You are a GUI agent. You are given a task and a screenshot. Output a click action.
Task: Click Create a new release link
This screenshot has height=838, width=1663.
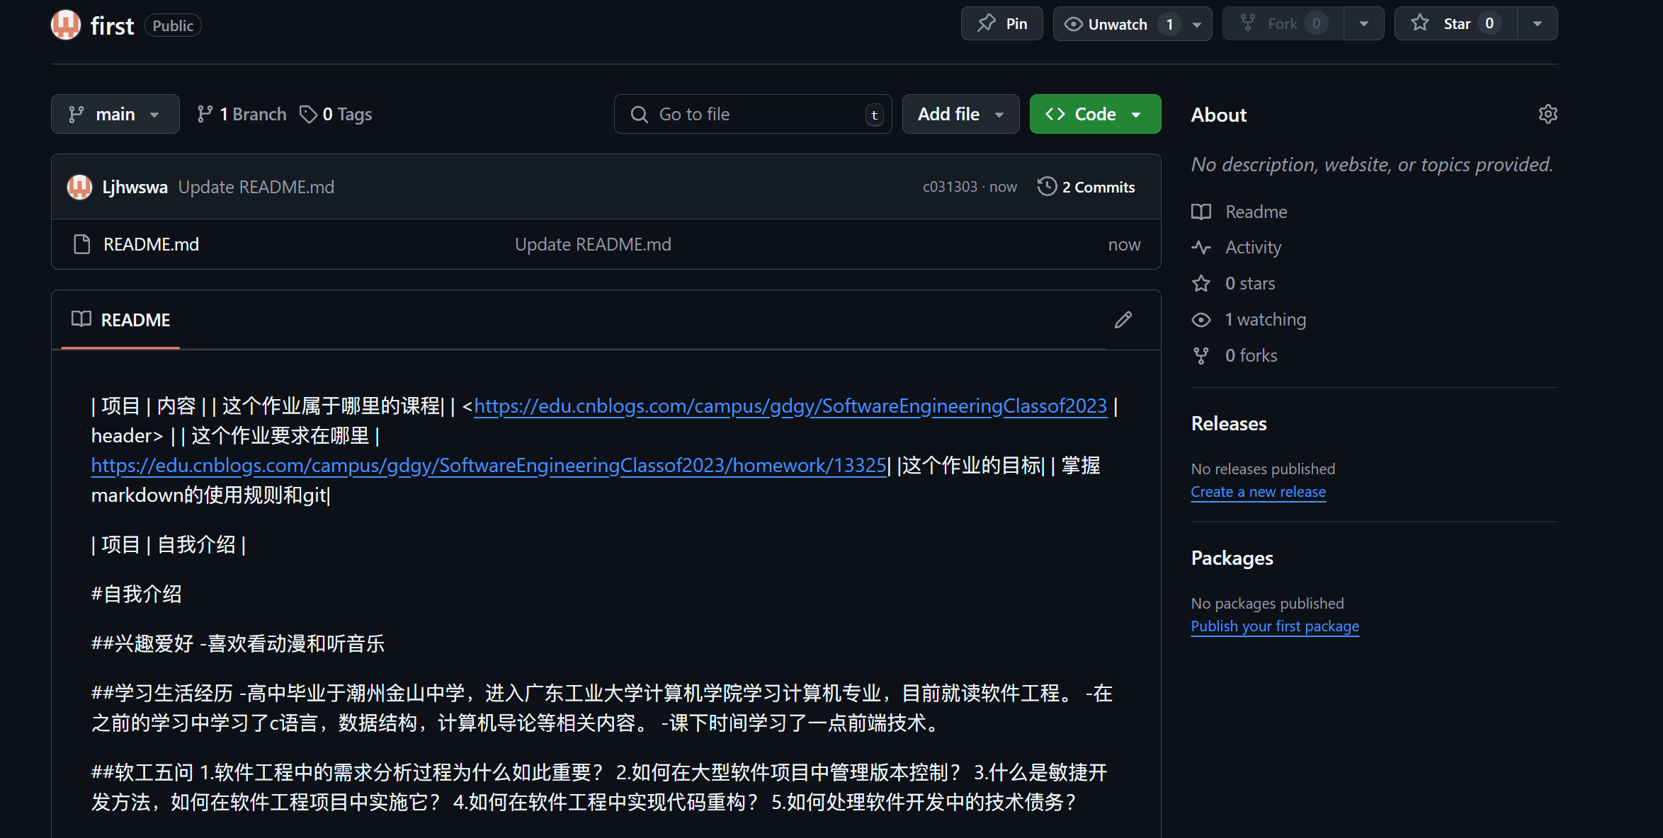1258,492
